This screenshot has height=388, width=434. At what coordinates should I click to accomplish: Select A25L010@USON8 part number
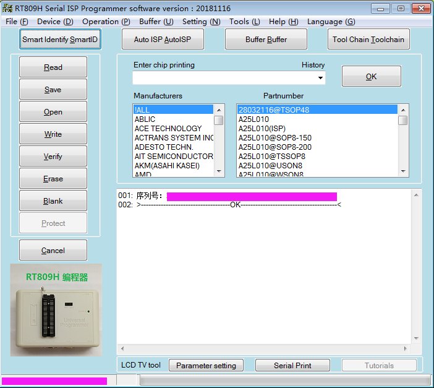pos(317,165)
